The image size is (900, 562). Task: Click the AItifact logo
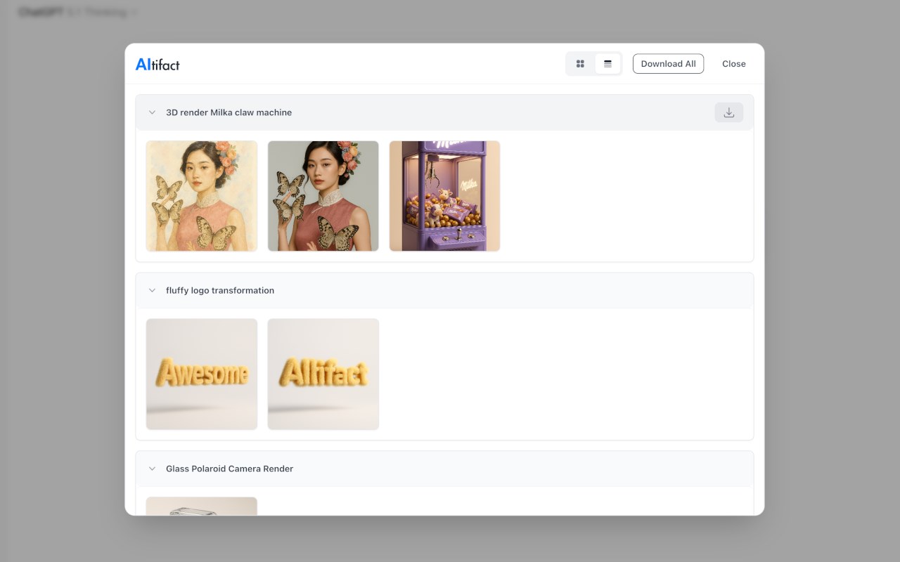(x=157, y=64)
